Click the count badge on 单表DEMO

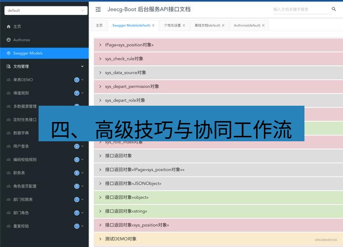coord(77,80)
